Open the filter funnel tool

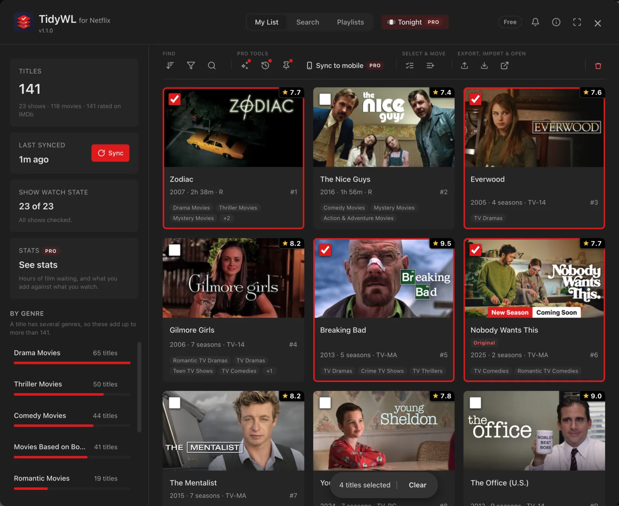[x=191, y=66]
